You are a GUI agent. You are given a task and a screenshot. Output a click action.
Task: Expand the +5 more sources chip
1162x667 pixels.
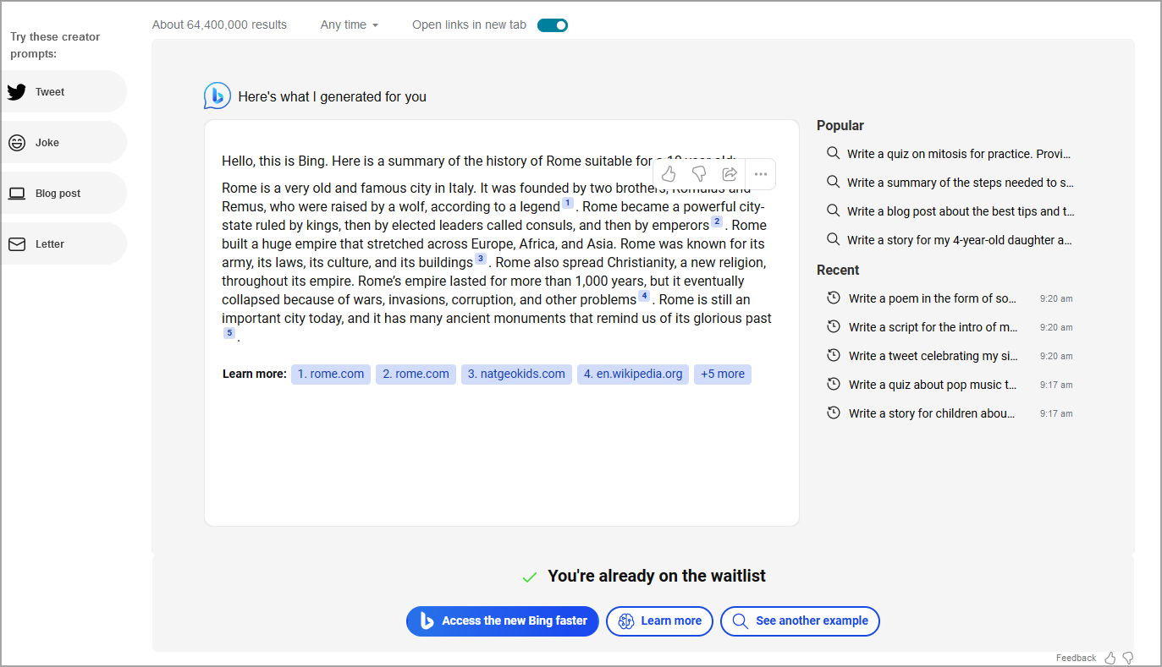coord(722,375)
